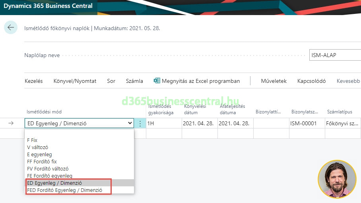The image size is (361, 203).
Task: Click Áfateljesítés dátuma cell 2021. 04. 28.
Action: tap(235, 123)
